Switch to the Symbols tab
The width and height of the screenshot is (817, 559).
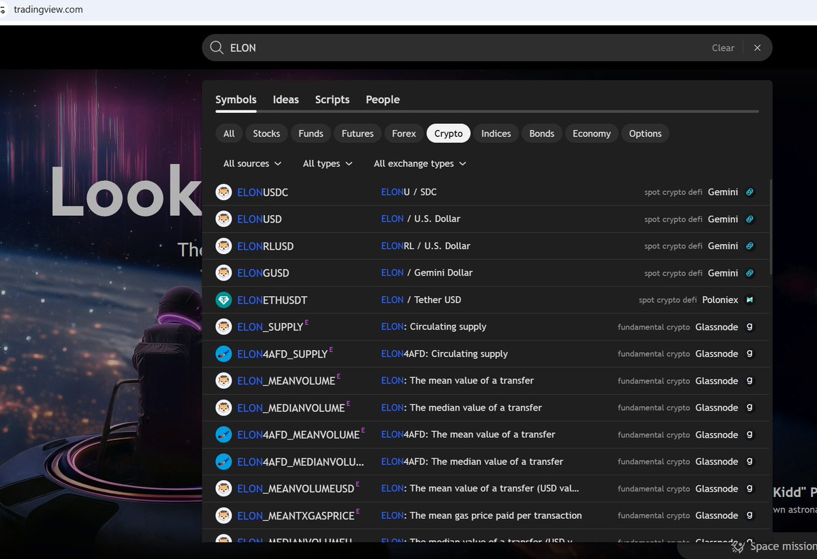[x=236, y=99]
